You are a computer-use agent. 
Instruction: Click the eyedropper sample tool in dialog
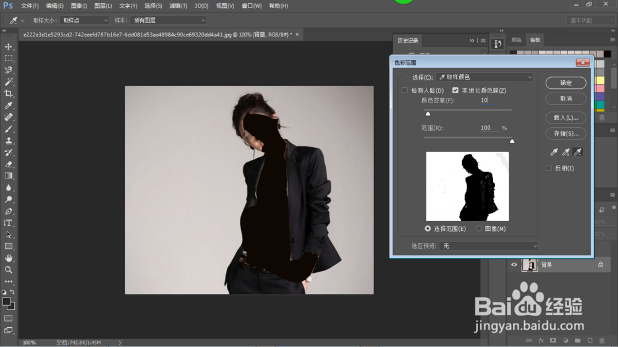(x=554, y=152)
